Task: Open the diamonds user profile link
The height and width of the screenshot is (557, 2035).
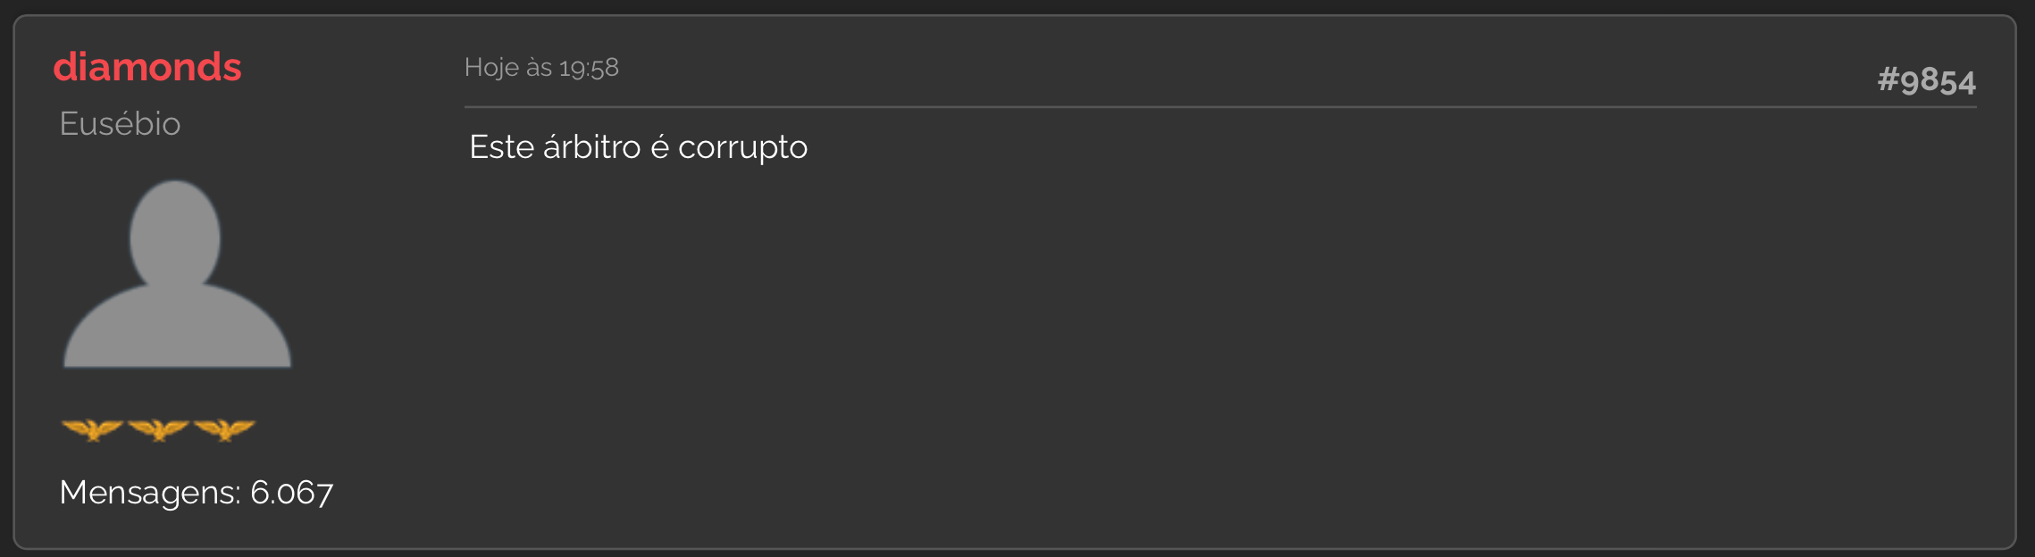Action: (x=147, y=67)
